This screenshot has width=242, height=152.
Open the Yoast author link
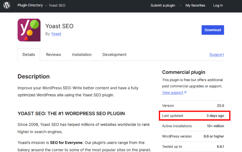pos(56,34)
